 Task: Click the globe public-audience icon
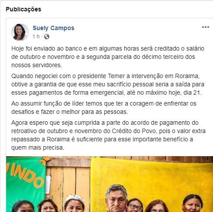point(47,37)
